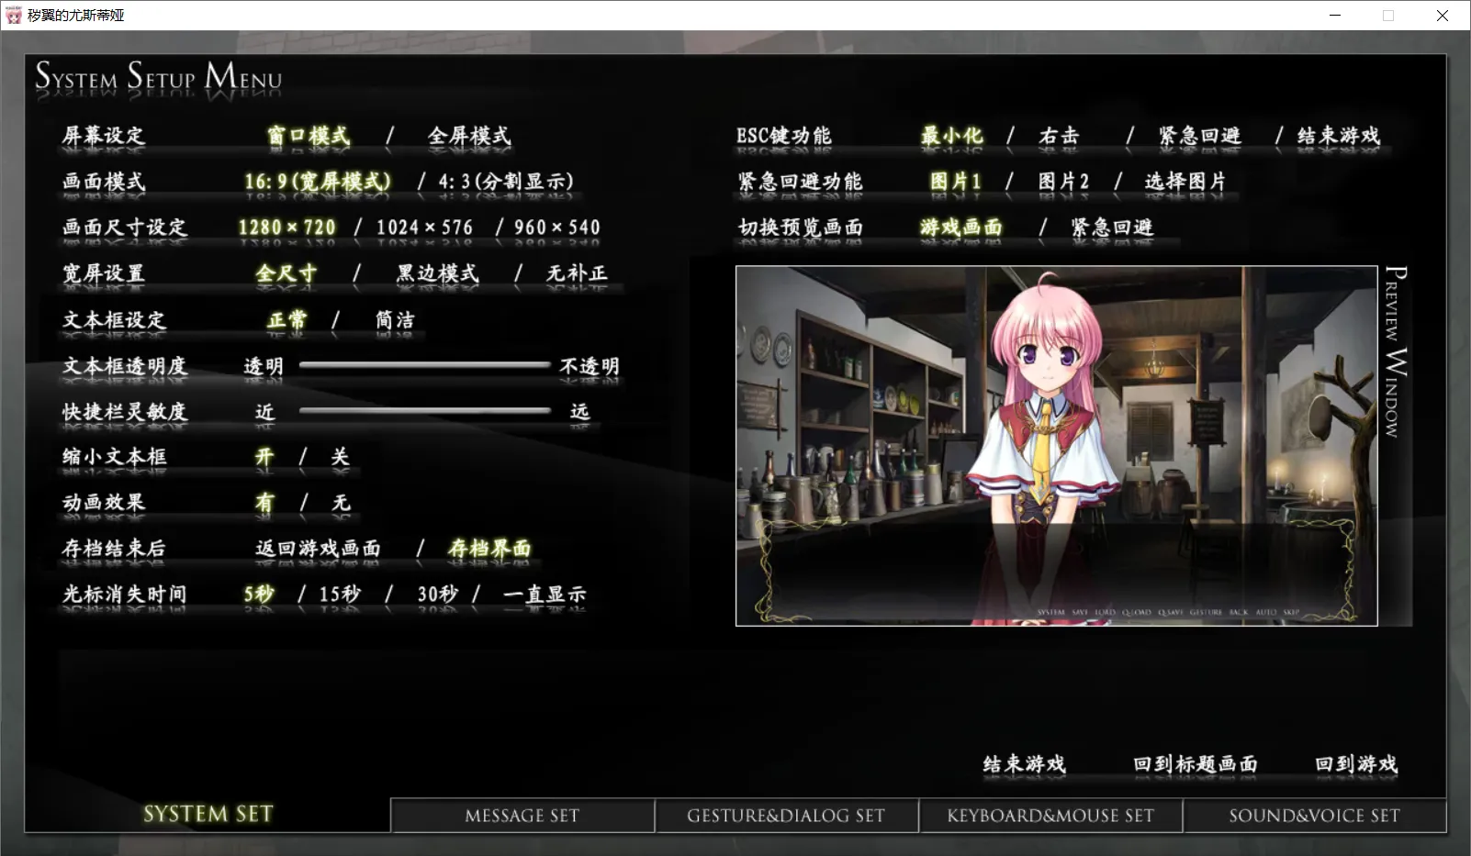Open the GESTURE&DIALOG SET tab
Screen dimensions: 1471x856
pos(786,816)
